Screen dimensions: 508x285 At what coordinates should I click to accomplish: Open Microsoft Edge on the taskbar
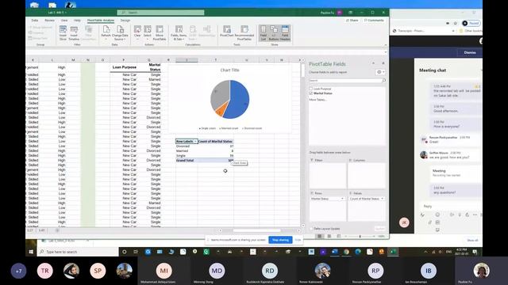[358, 252]
